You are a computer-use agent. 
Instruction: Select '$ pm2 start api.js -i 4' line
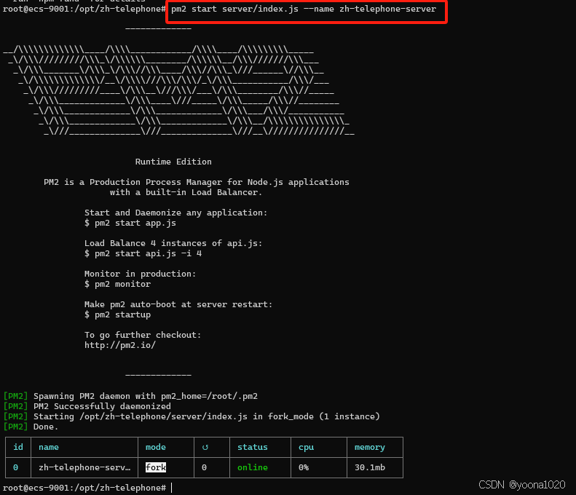coord(143,253)
